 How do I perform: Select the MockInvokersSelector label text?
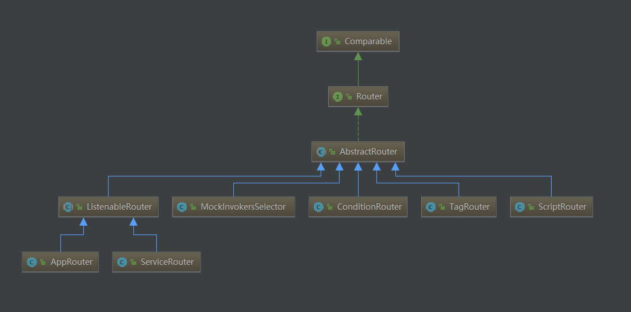(x=243, y=207)
